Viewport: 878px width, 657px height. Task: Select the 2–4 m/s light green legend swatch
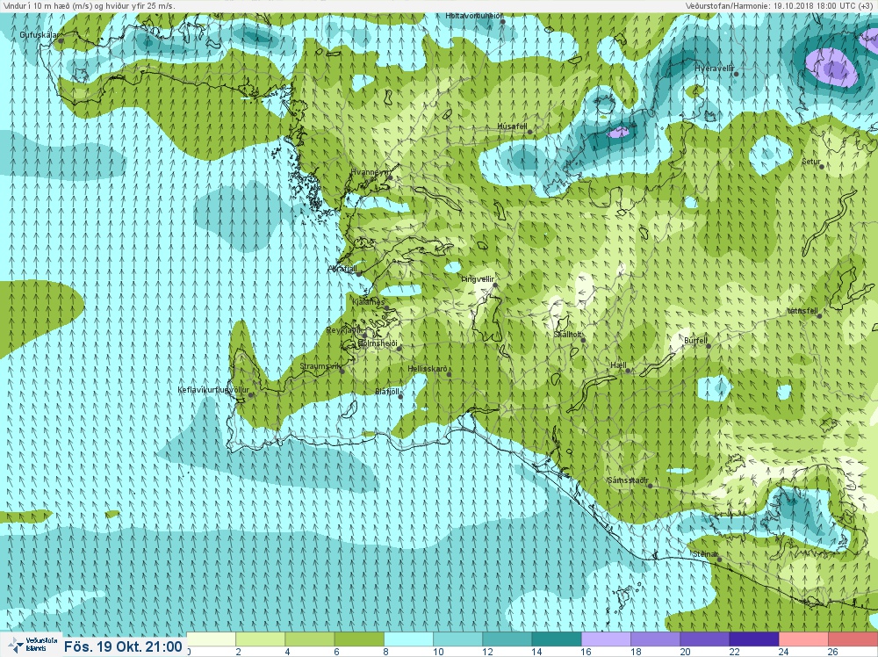[x=261, y=639]
